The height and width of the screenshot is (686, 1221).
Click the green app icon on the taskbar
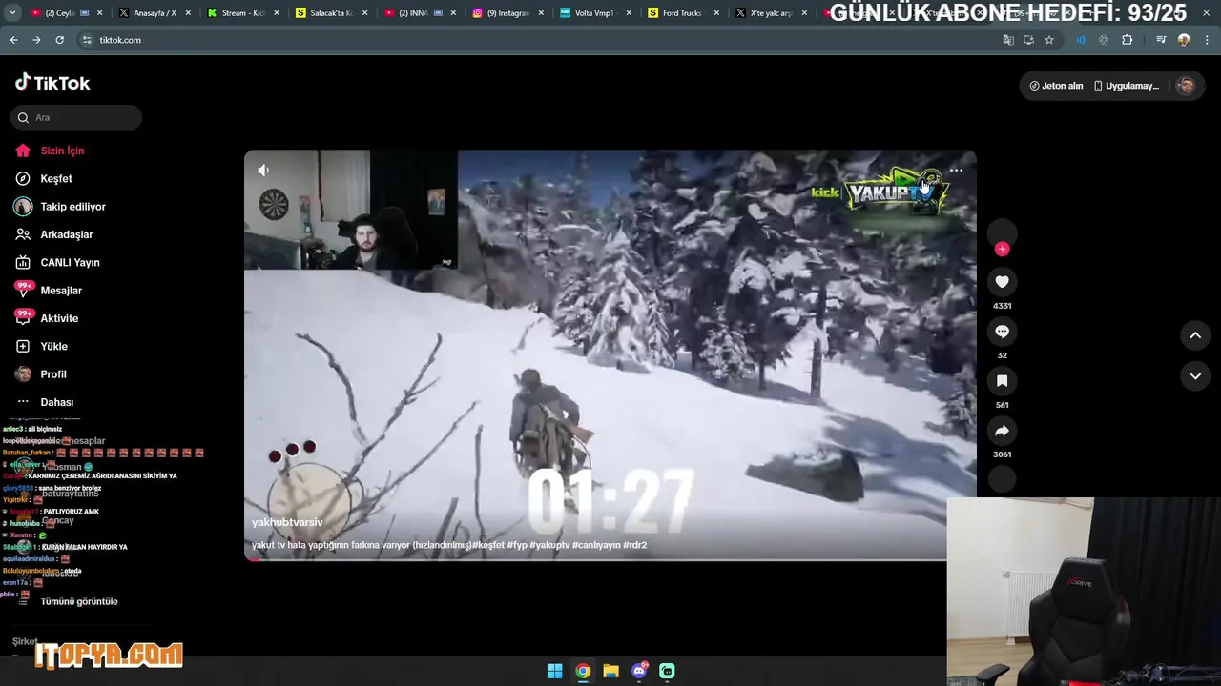667,671
